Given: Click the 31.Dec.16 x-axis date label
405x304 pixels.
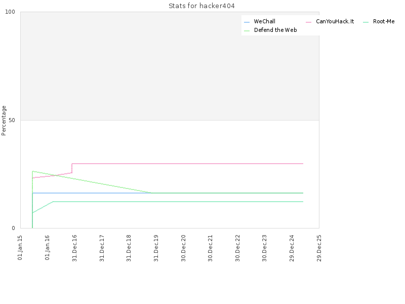Looking at the screenshot, I should point(74,248).
